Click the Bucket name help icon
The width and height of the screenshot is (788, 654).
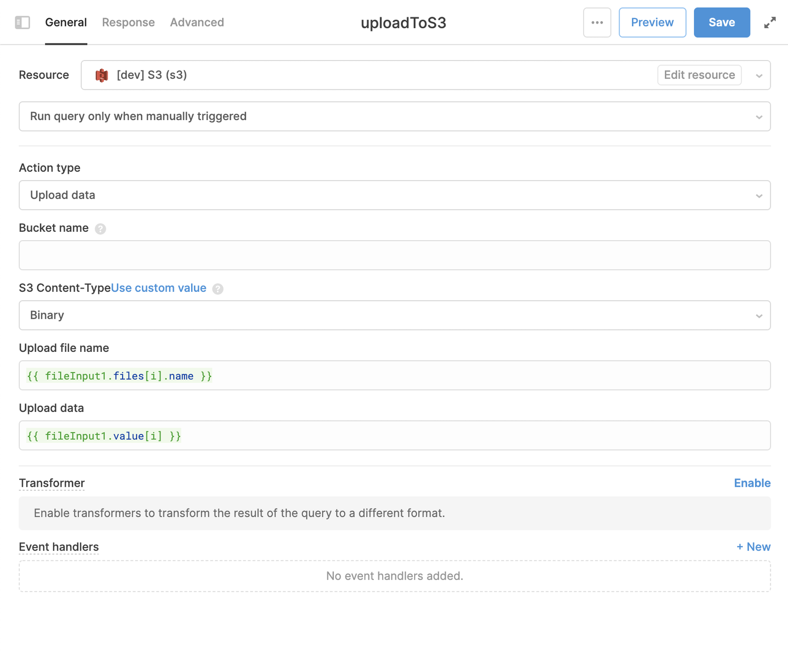pyautogui.click(x=100, y=228)
